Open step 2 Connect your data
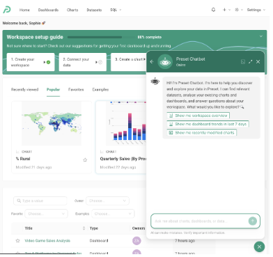The height and width of the screenshot is (257, 273). 84,63
